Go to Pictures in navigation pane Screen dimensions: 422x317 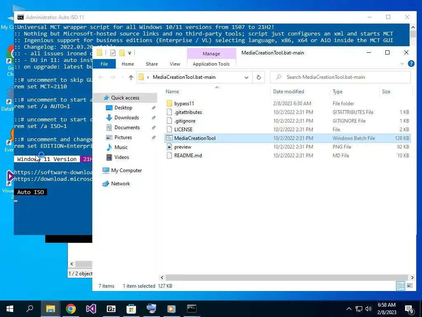click(x=123, y=137)
